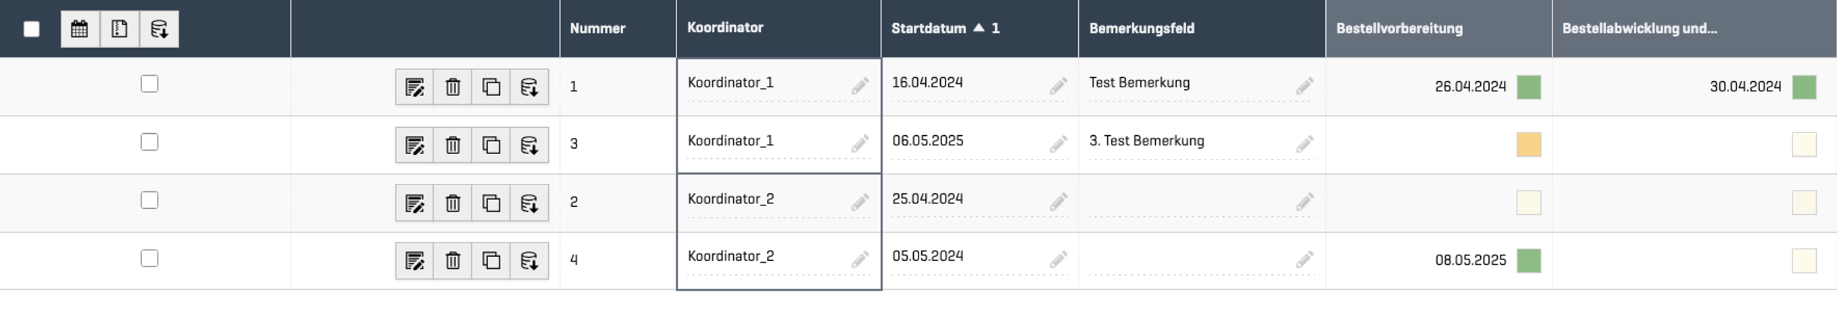Viewport: 1837px width, 315px height.
Task: Click the database export icon in the header
Action: pyautogui.click(x=159, y=29)
